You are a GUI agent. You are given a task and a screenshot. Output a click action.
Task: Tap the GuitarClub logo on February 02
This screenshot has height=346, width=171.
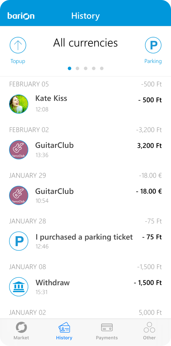point(19,149)
